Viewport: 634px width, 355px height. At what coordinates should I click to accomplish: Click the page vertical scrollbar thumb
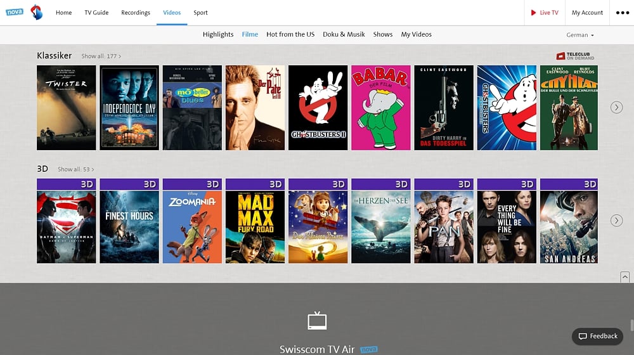click(x=632, y=325)
